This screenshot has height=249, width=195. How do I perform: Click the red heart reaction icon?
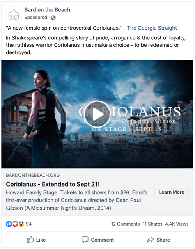pos(15,224)
